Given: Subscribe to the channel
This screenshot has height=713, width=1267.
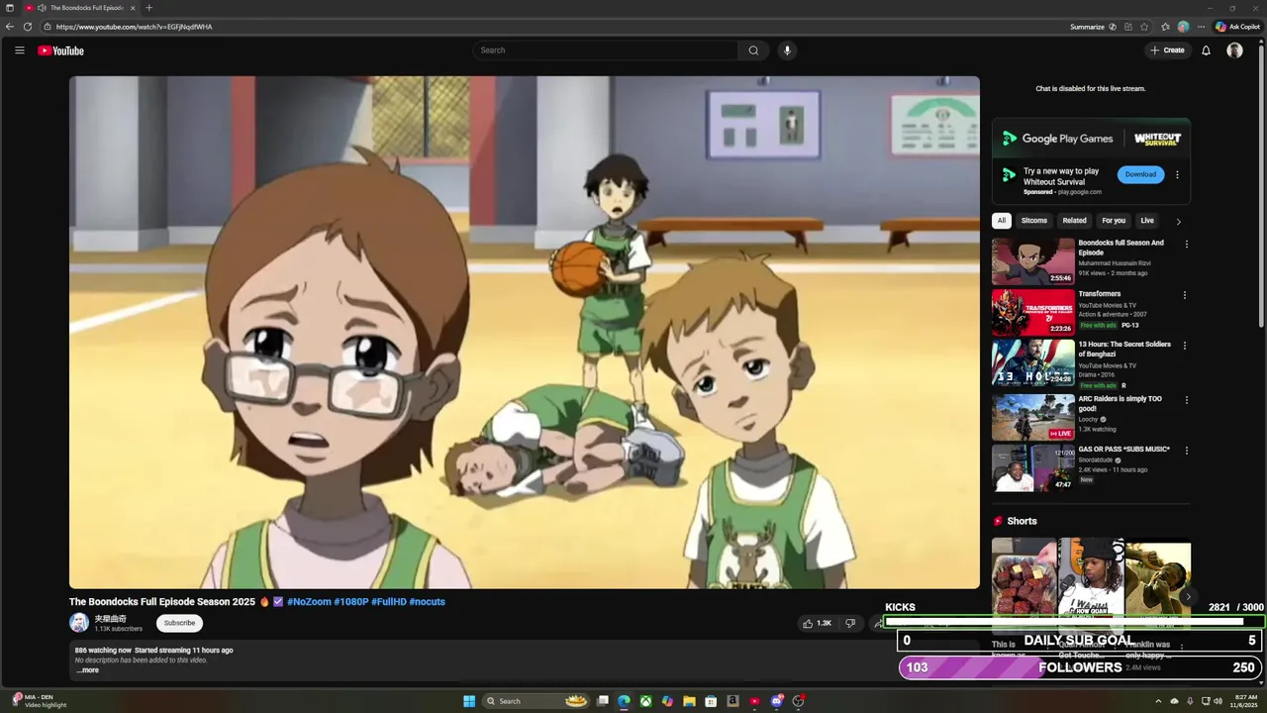Looking at the screenshot, I should click(179, 623).
